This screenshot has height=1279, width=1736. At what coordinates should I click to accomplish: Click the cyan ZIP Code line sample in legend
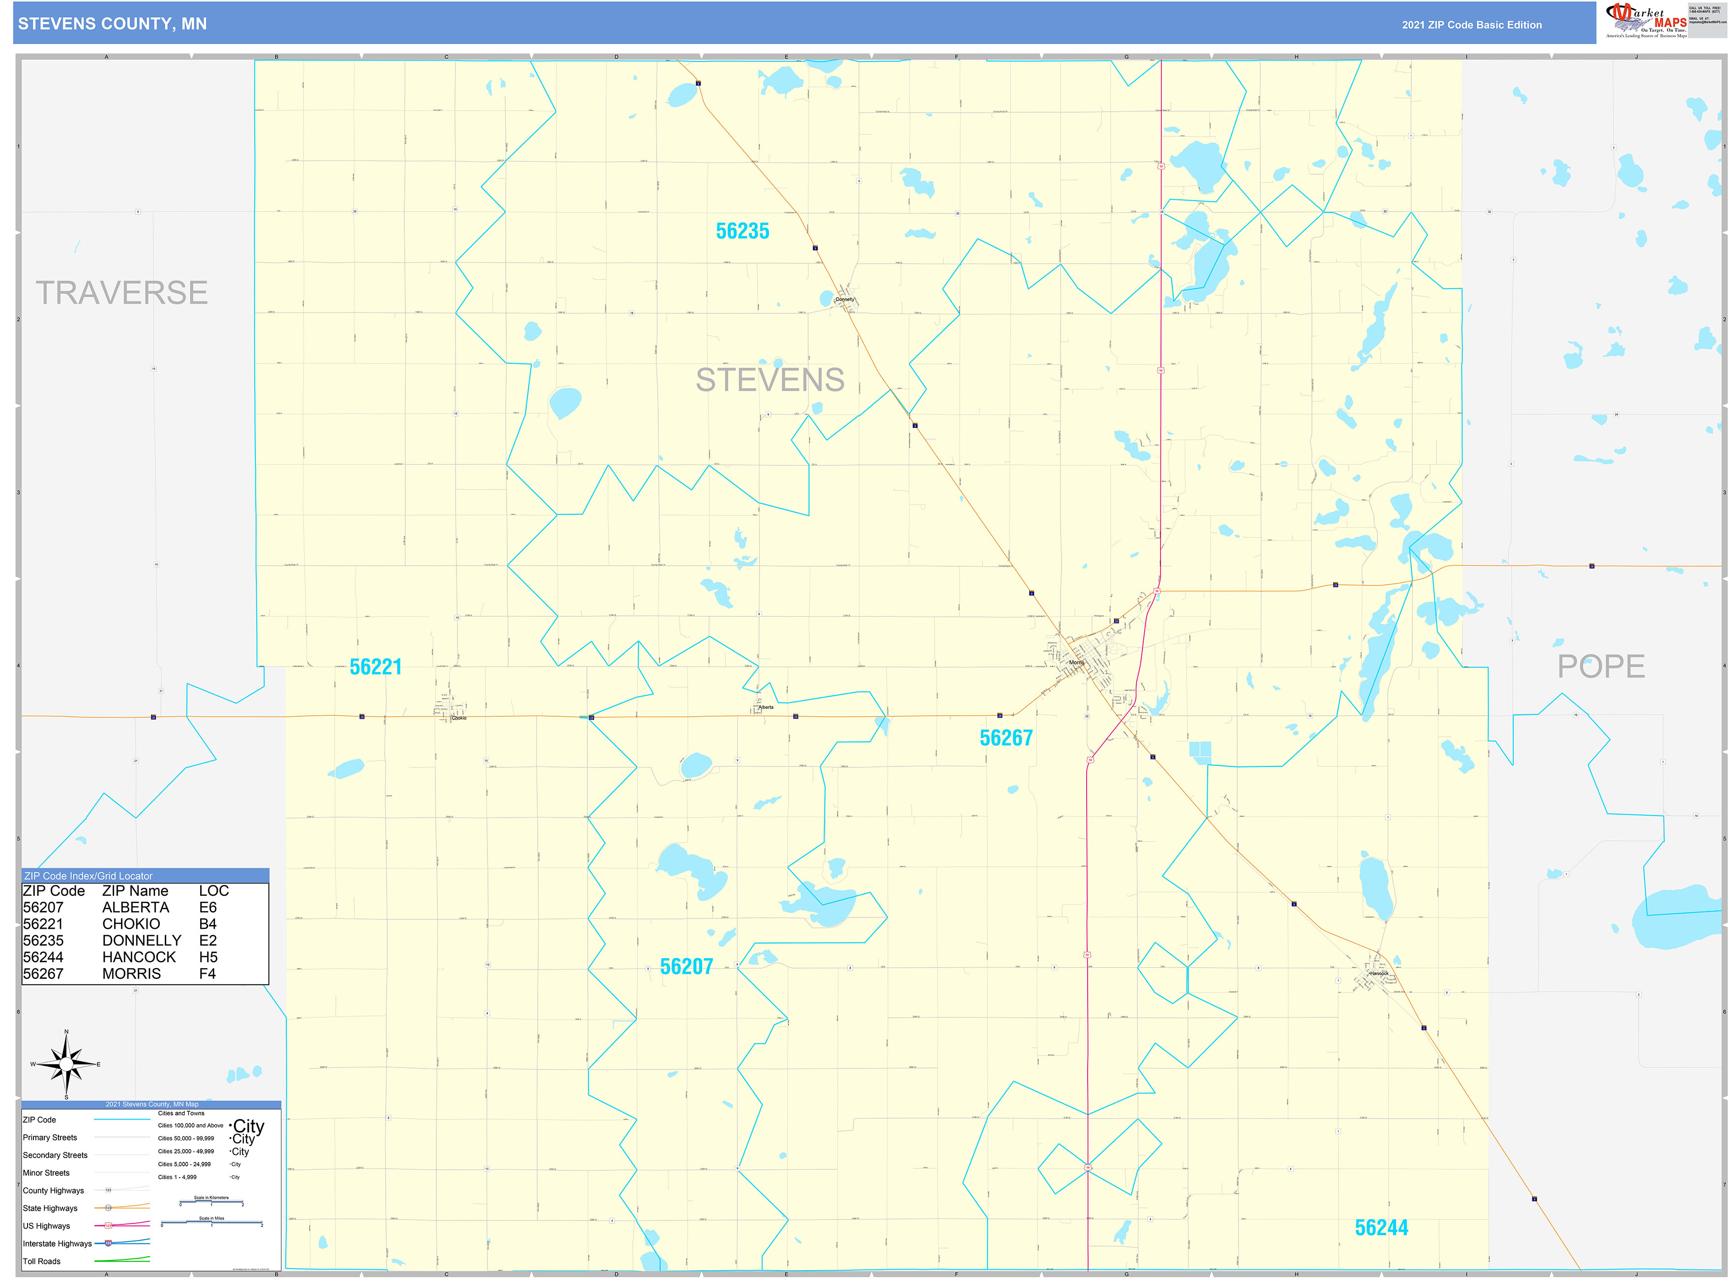(x=122, y=1120)
